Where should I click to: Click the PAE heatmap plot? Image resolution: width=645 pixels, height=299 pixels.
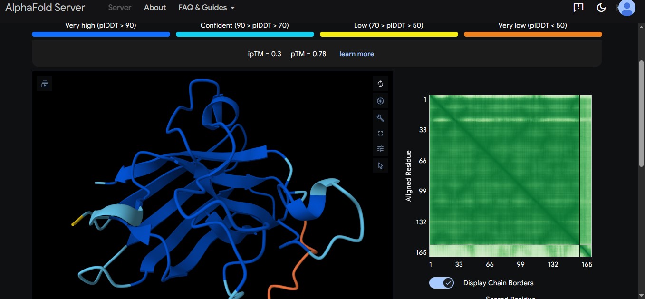(510, 176)
